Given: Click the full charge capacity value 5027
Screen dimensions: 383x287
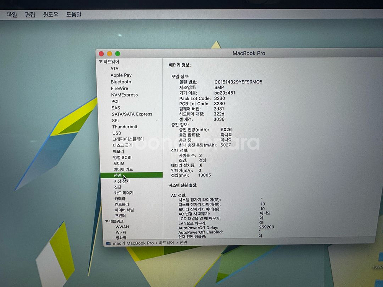Looking at the screenshot, I should pos(225,145).
